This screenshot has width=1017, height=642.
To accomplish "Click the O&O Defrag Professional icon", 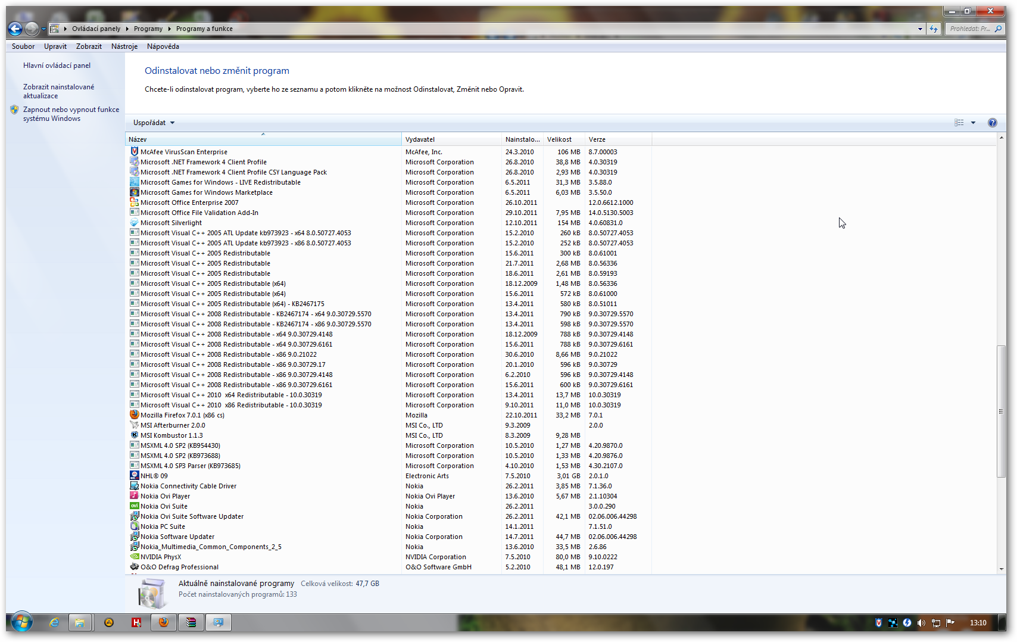I will [135, 567].
